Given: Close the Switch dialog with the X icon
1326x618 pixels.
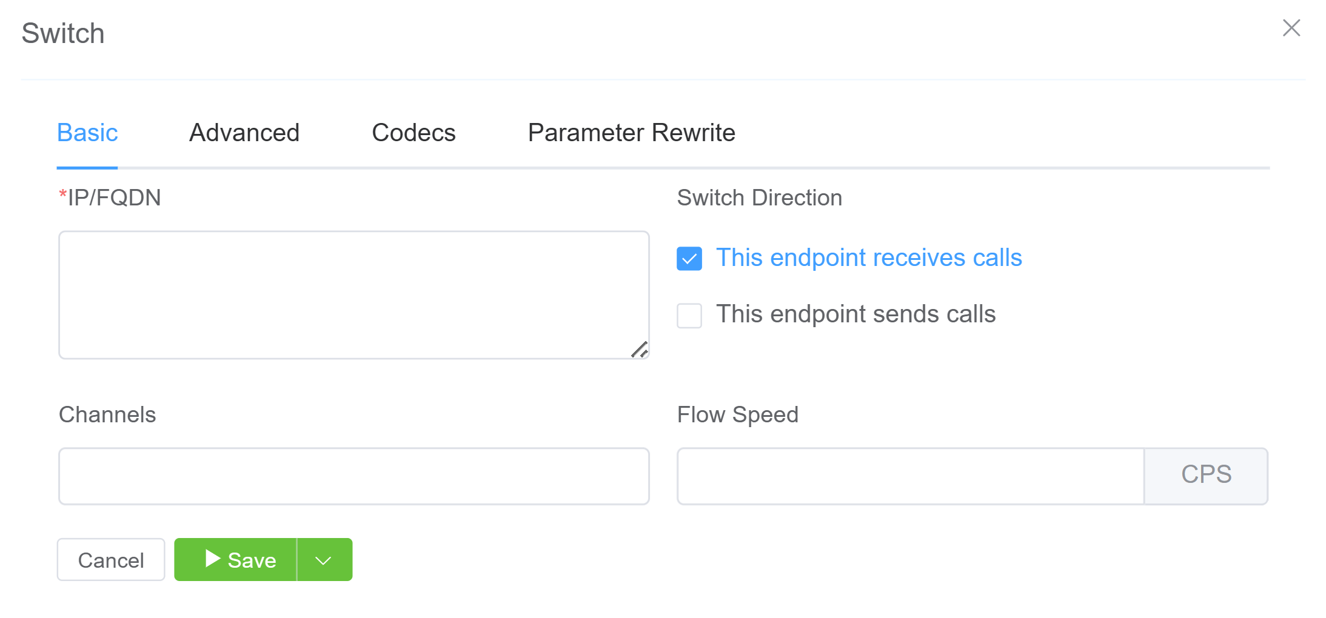Looking at the screenshot, I should (1291, 28).
